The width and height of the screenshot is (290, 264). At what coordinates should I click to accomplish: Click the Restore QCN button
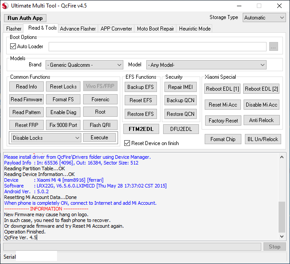point(180,114)
